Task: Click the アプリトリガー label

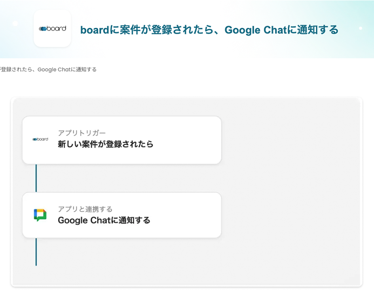Action: (x=82, y=133)
